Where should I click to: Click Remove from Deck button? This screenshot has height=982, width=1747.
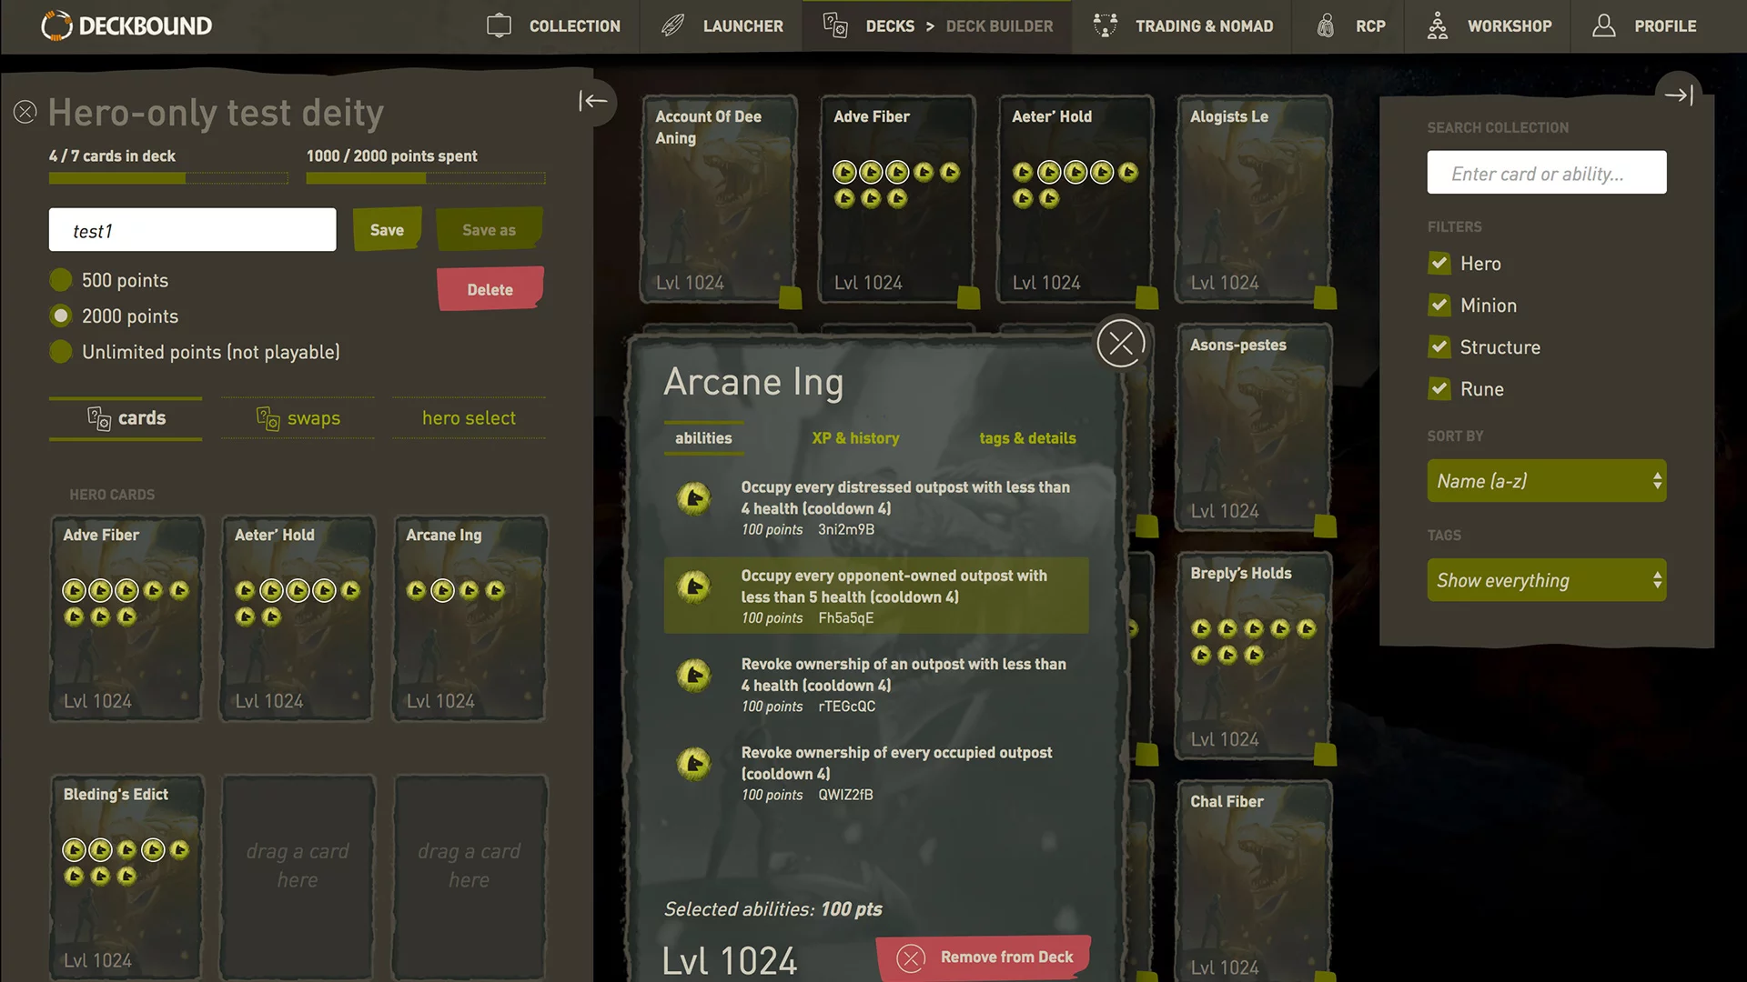click(985, 957)
